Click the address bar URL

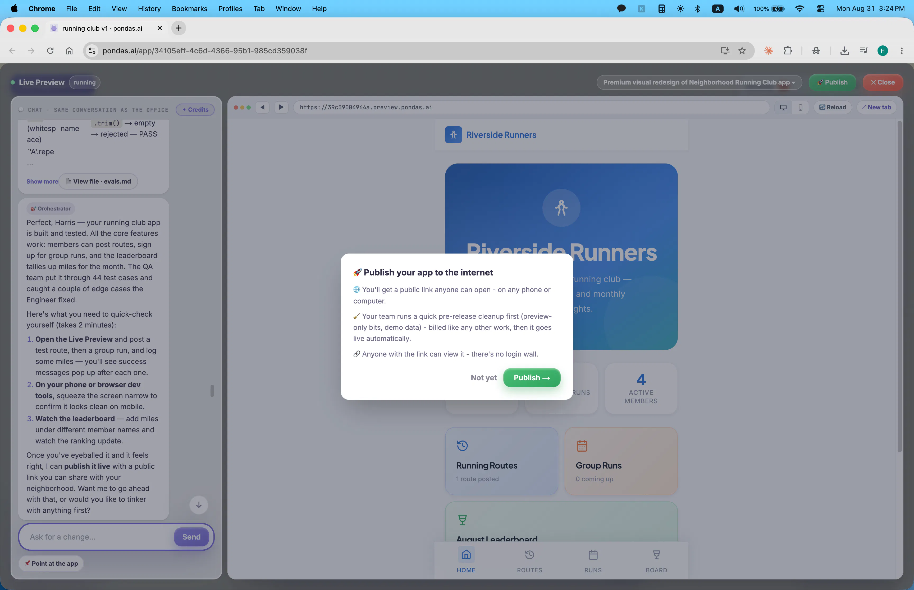tap(205, 50)
